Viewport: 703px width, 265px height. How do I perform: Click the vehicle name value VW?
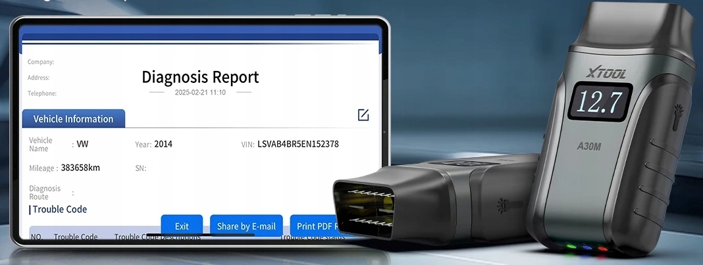coord(83,144)
